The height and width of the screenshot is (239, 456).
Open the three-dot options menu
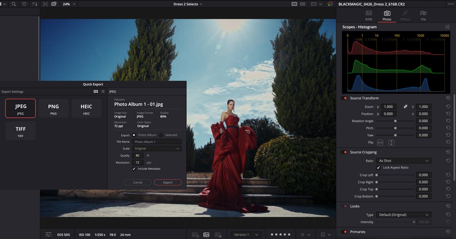450,4
